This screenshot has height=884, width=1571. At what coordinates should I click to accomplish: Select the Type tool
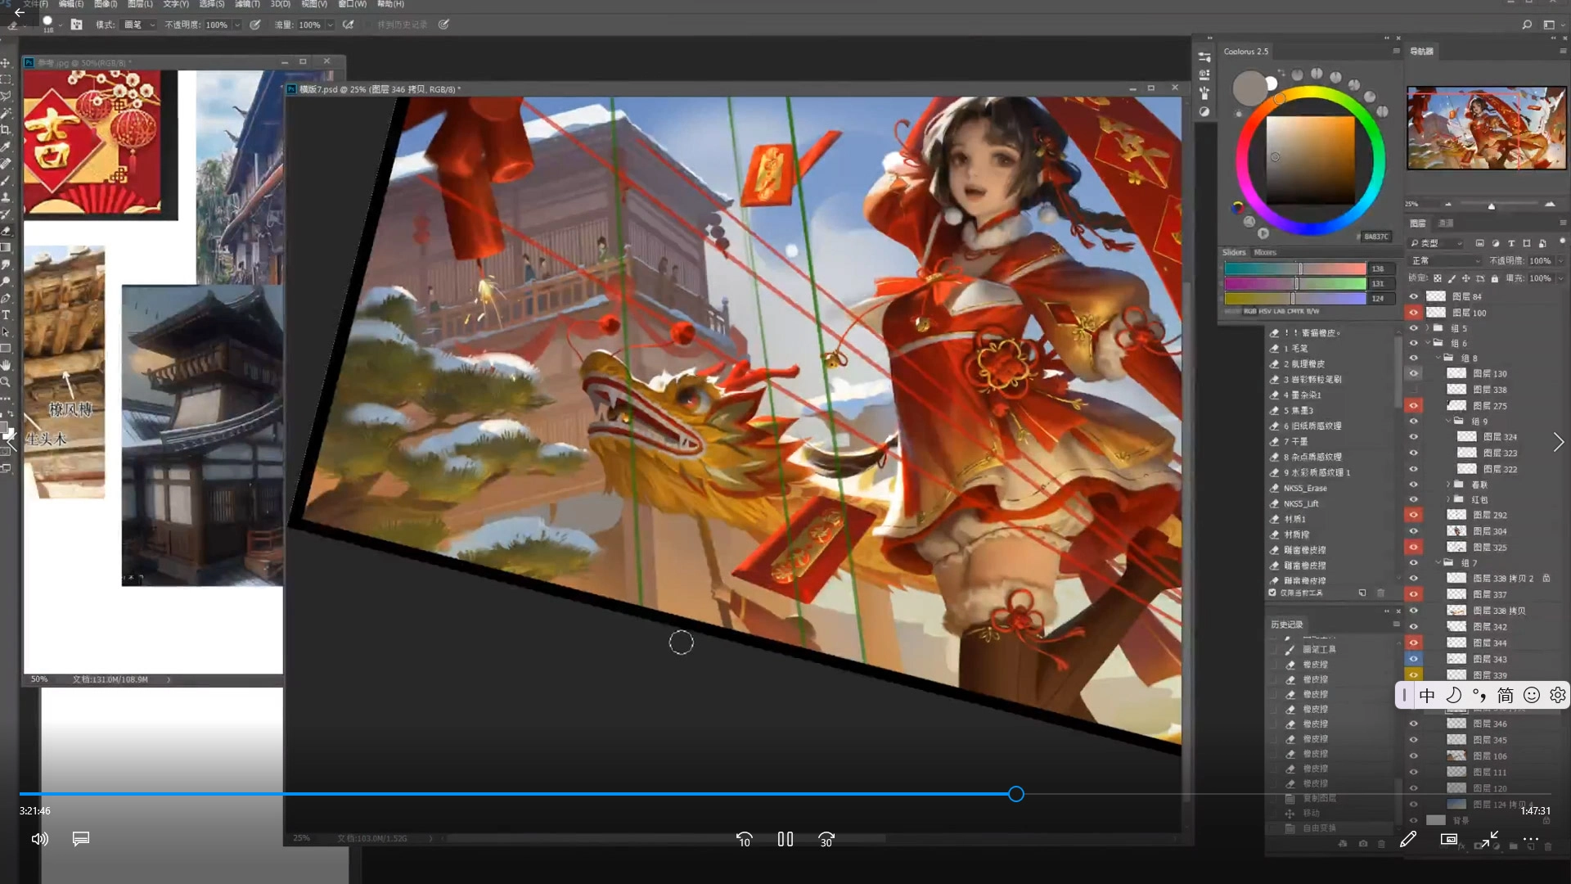click(6, 315)
